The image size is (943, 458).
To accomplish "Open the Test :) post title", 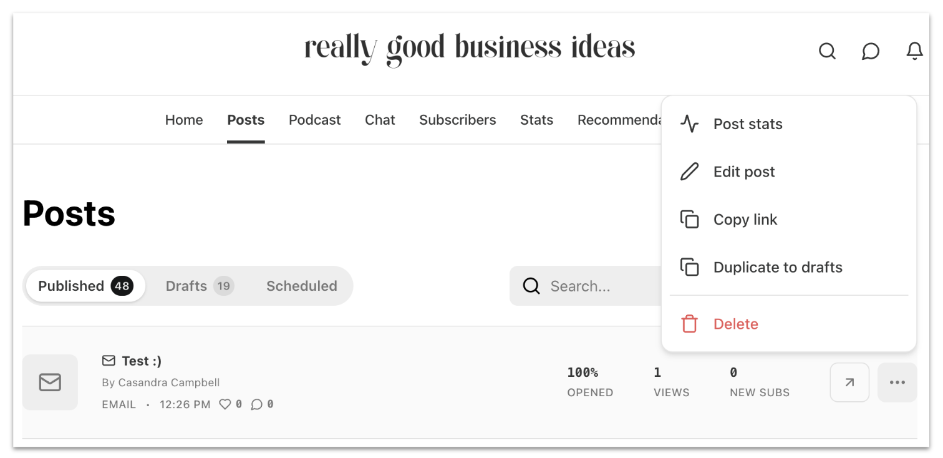I will pyautogui.click(x=142, y=361).
